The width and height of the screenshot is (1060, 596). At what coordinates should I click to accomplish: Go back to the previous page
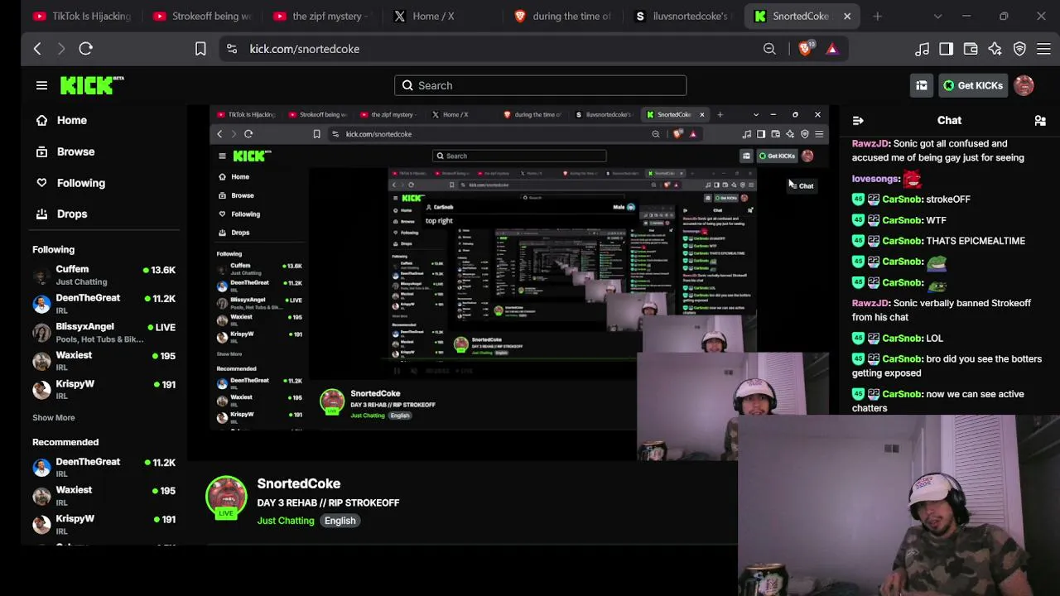click(x=37, y=49)
